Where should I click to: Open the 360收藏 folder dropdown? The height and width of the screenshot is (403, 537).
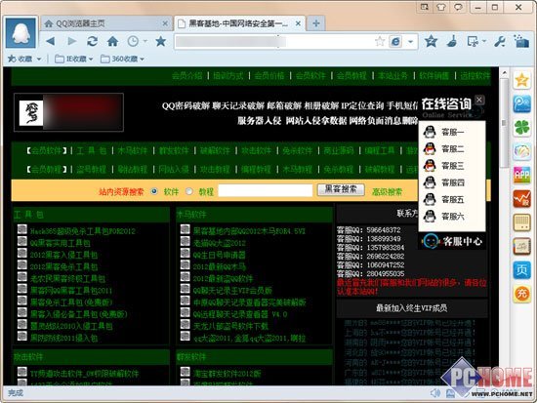click(x=122, y=59)
